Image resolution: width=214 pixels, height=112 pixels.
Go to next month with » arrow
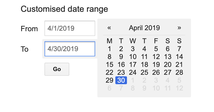tap(179, 28)
